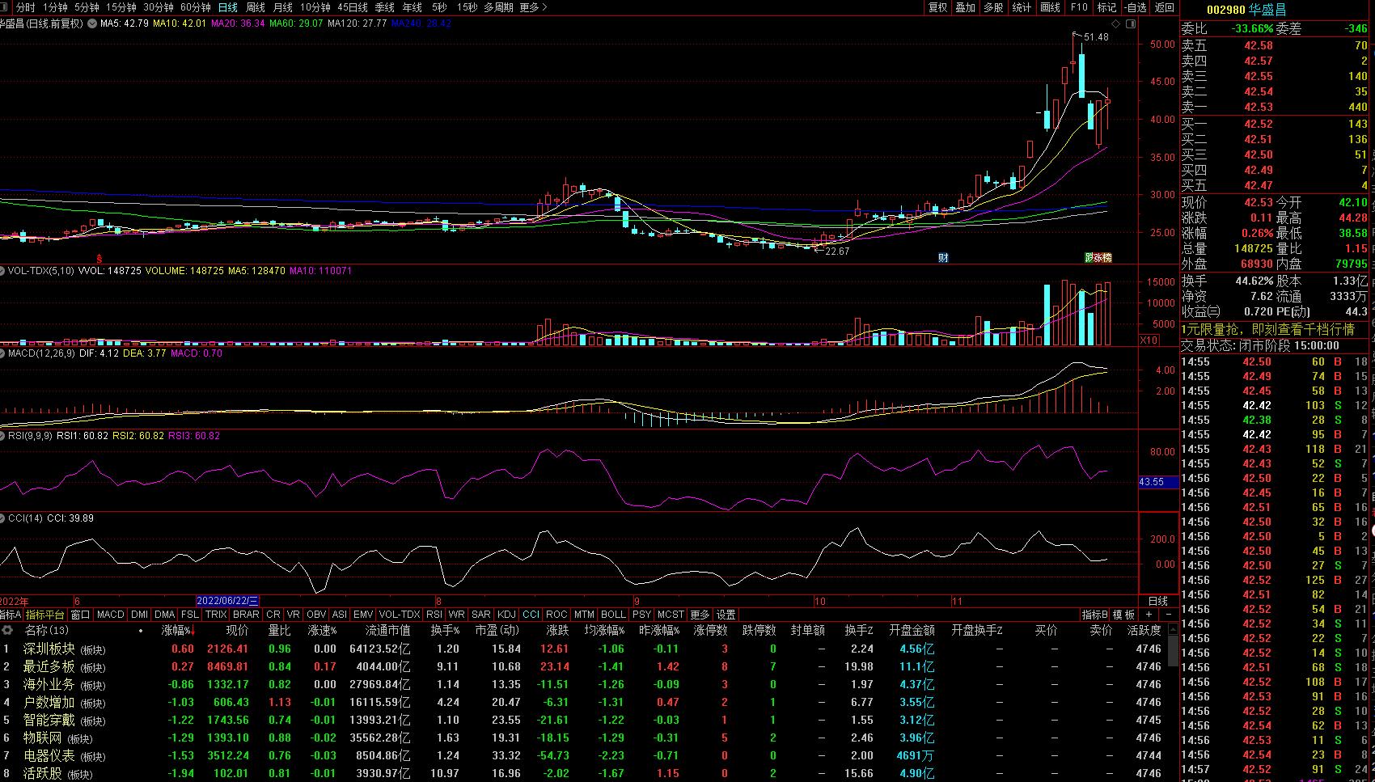
Task: Click the stock title 002980 华盛昌
Action: (x=1246, y=10)
